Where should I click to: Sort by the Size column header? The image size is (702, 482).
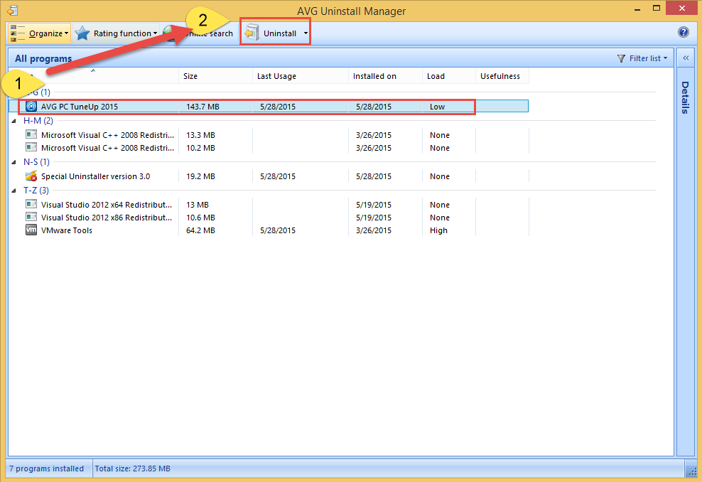pos(215,76)
